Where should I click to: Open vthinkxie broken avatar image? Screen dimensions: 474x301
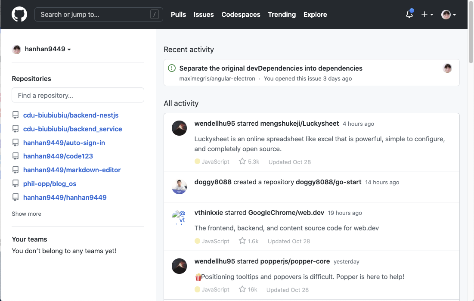[x=179, y=217]
